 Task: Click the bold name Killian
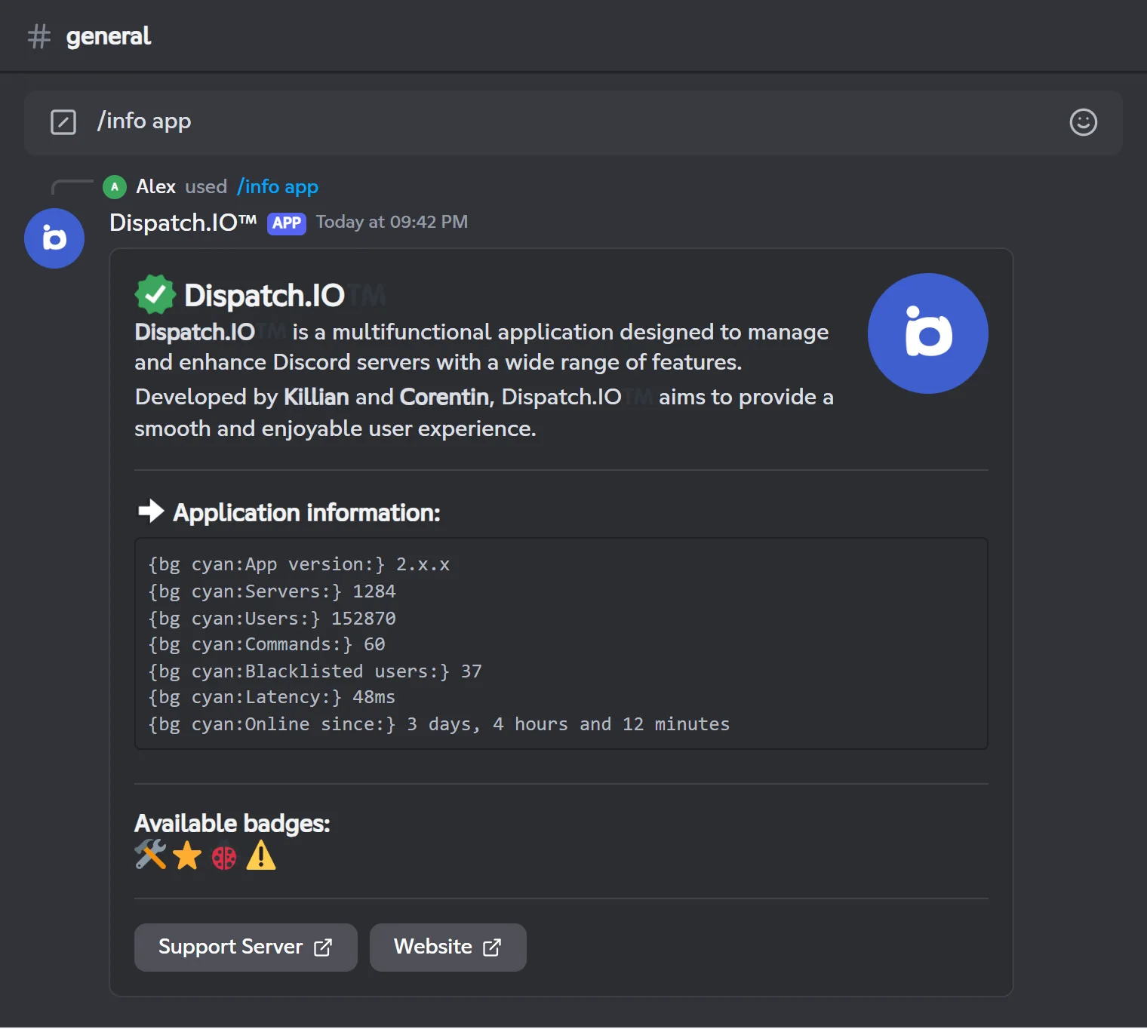[x=316, y=398]
